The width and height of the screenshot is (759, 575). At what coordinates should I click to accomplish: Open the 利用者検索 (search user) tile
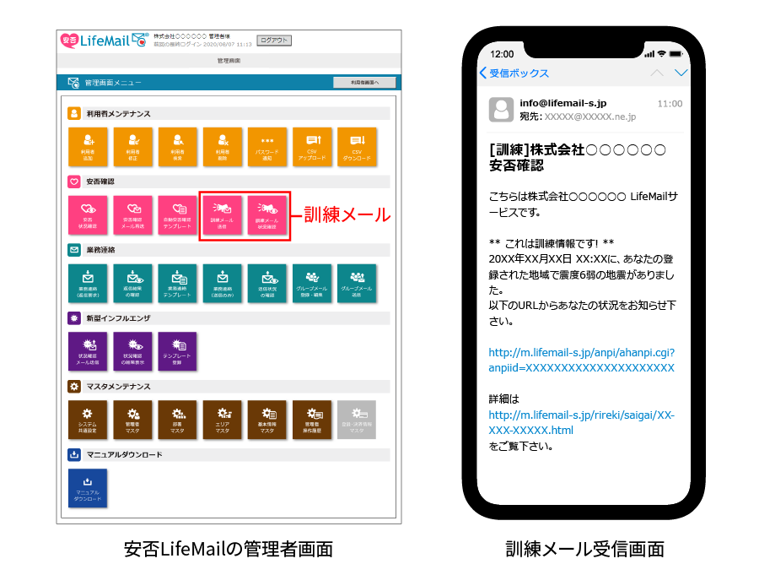click(x=178, y=147)
